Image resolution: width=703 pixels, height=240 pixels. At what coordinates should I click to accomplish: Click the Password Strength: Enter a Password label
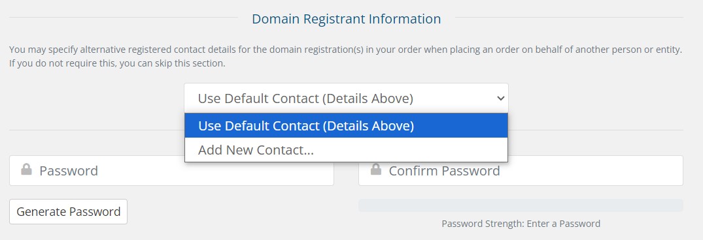click(521, 224)
